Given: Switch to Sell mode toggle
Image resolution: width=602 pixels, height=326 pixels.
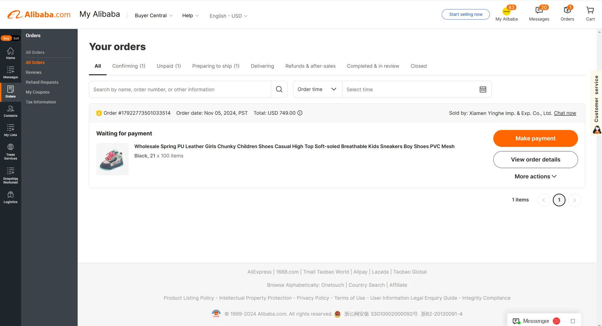Looking at the screenshot, I should point(16,38).
